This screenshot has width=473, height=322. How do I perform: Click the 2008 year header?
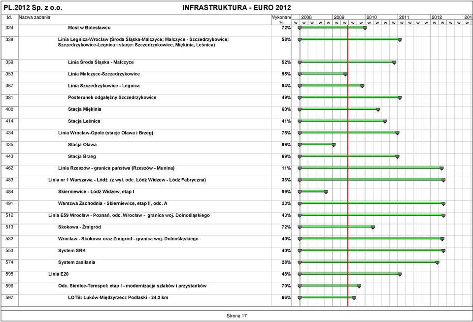pyautogui.click(x=306, y=17)
